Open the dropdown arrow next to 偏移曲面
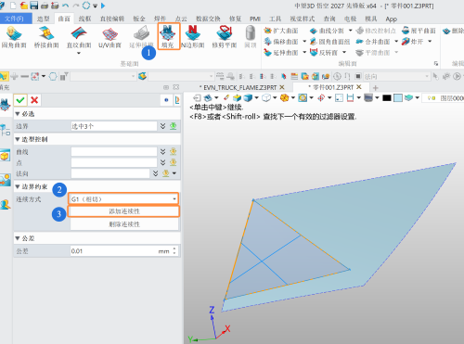This screenshot has height=344, width=464. 304,42
